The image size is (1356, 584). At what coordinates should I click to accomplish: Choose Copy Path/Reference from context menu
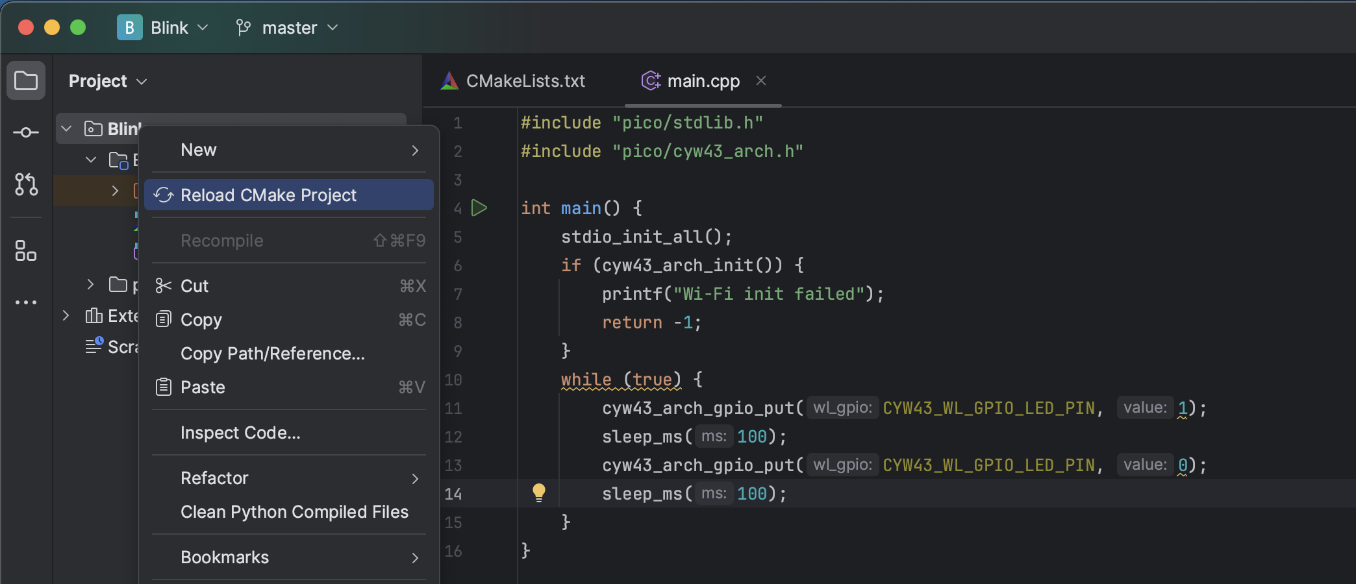pyautogui.click(x=289, y=354)
